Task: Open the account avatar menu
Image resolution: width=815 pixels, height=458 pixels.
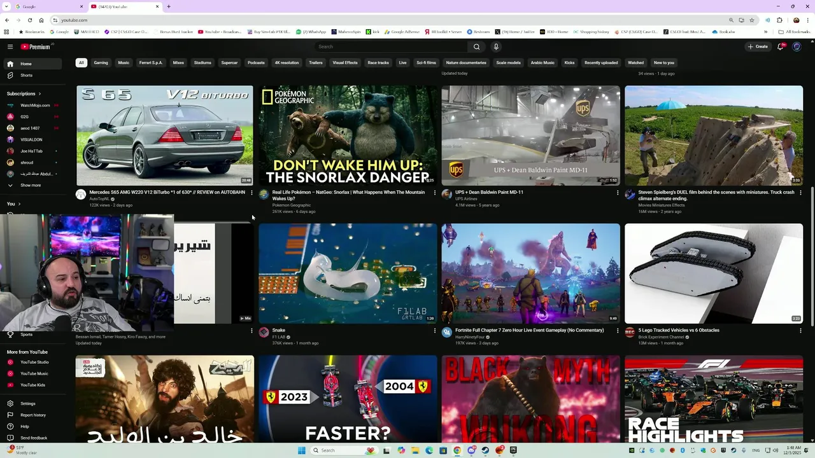Action: 797,46
